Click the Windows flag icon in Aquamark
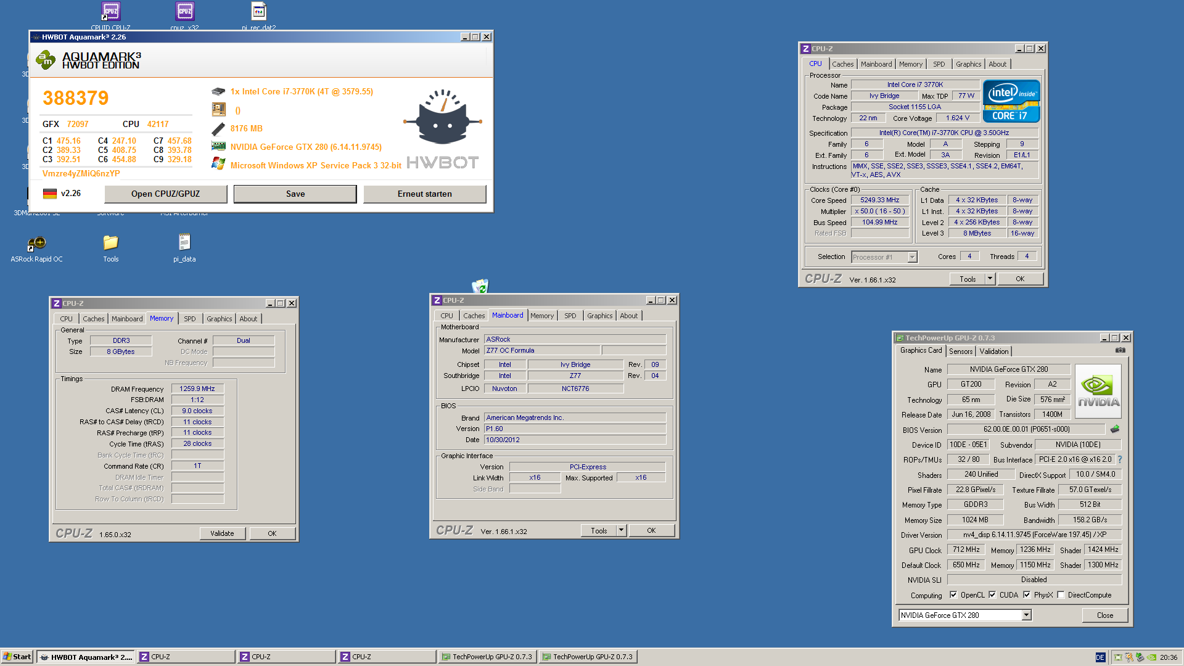This screenshot has width=1184, height=666. click(218, 164)
